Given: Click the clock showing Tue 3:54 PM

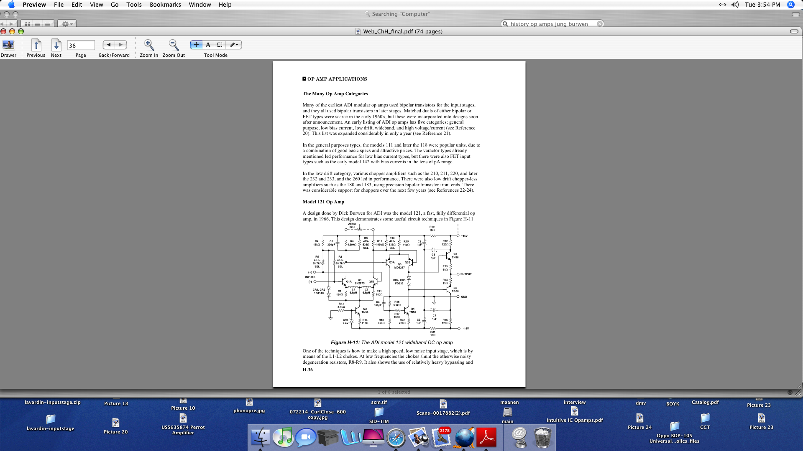Looking at the screenshot, I should pos(762,5).
